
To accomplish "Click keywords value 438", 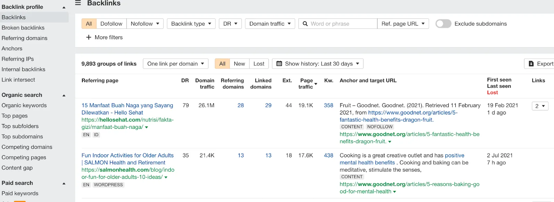I will (x=329, y=156).
